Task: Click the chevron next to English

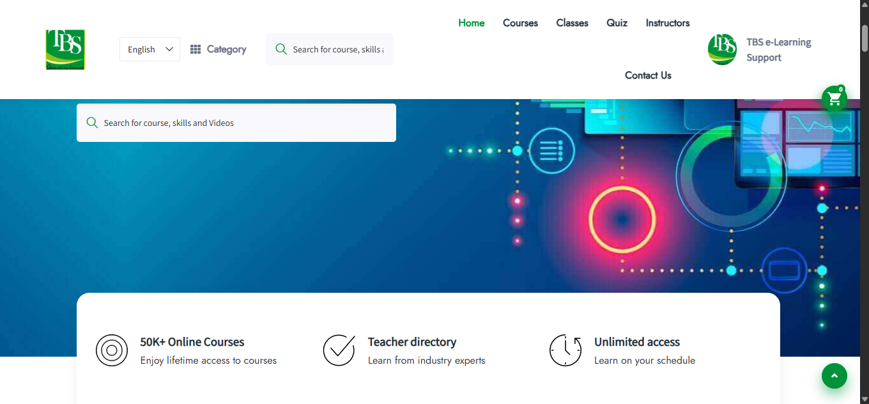Action: [169, 49]
